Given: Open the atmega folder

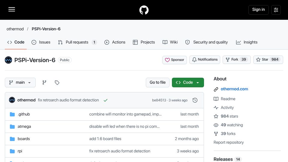Looking at the screenshot, I should pyautogui.click(x=24, y=127).
